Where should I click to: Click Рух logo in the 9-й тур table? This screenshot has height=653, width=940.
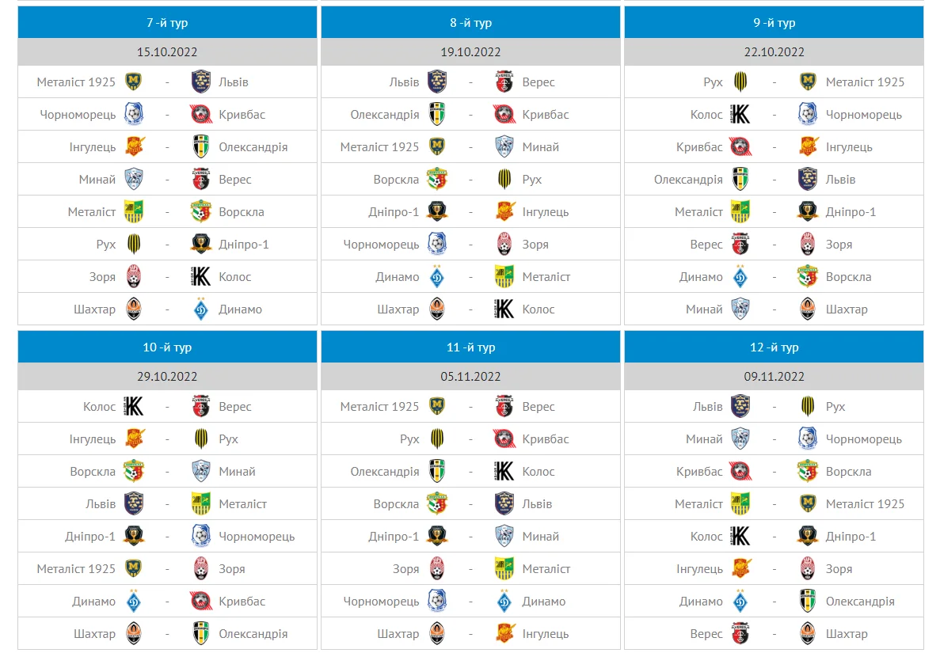point(740,82)
